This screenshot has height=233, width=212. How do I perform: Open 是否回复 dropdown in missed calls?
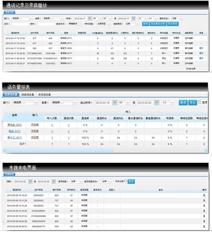coord(76,181)
